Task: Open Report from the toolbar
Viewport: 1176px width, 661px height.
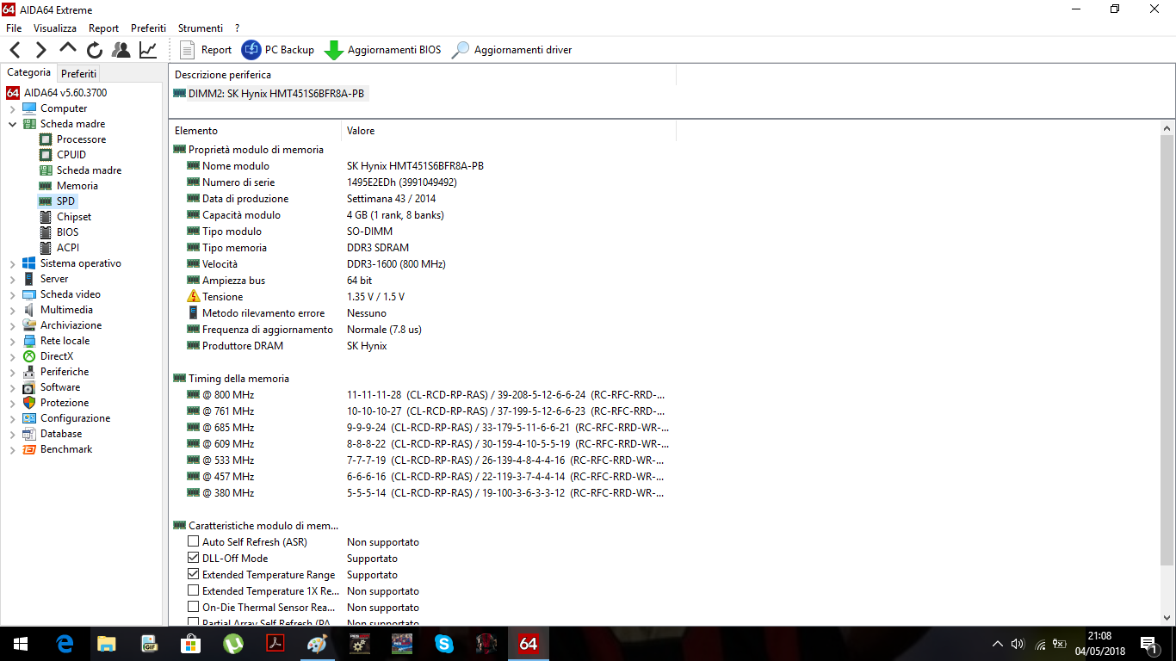Action: (x=206, y=50)
